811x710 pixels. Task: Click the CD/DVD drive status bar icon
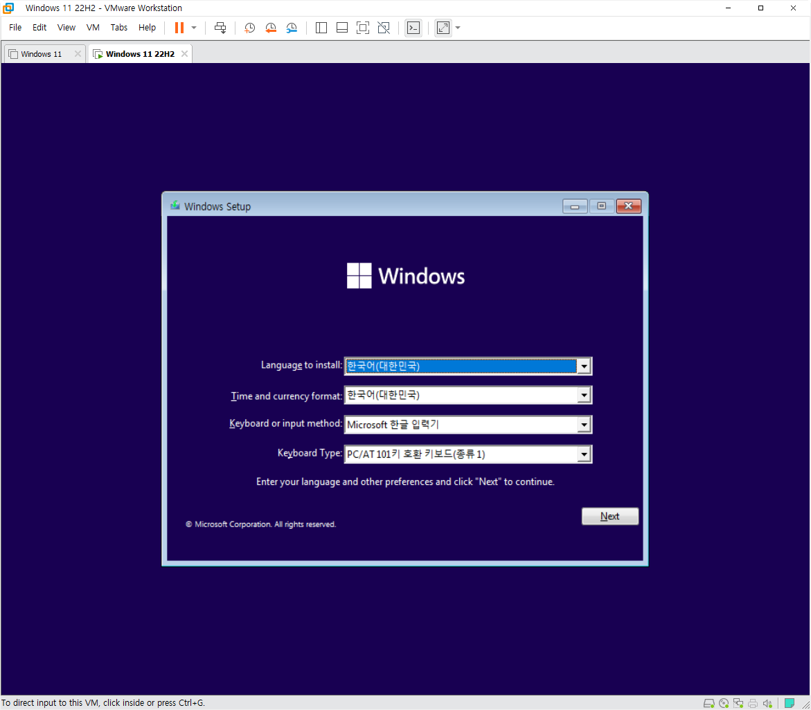pos(724,703)
